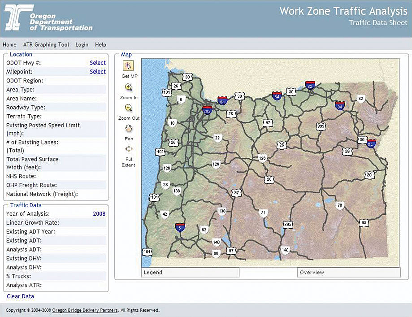Screen dimensions: 412x317
Task: Click Select link for Milepoint
Action: point(98,72)
